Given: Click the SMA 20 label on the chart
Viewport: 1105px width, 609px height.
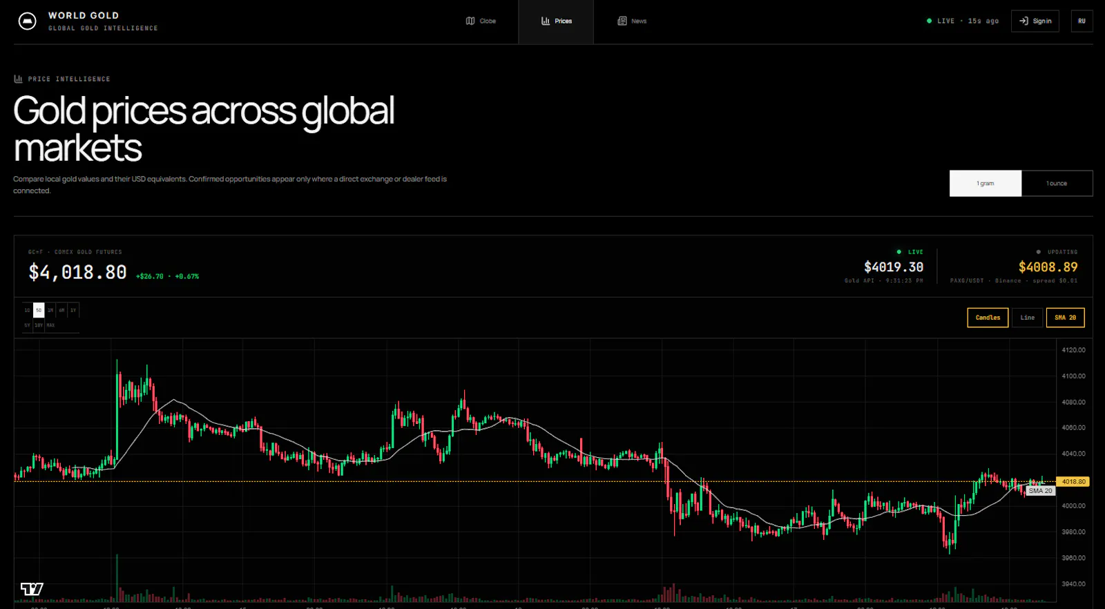Looking at the screenshot, I should pyautogui.click(x=1040, y=491).
